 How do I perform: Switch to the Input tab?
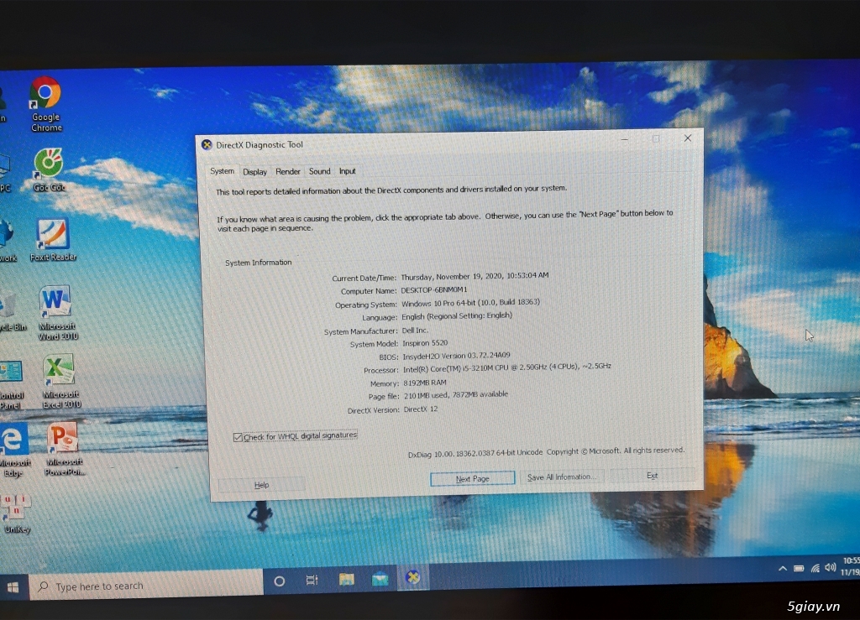click(x=347, y=171)
